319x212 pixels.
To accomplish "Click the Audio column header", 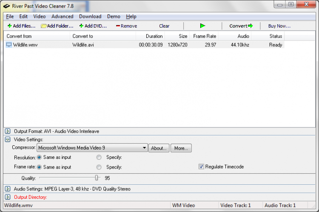I will click(235, 36).
